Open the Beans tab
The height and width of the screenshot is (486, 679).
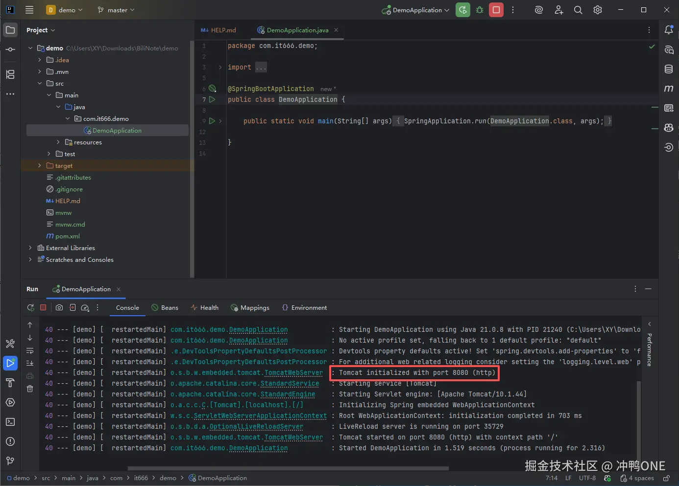pos(165,307)
